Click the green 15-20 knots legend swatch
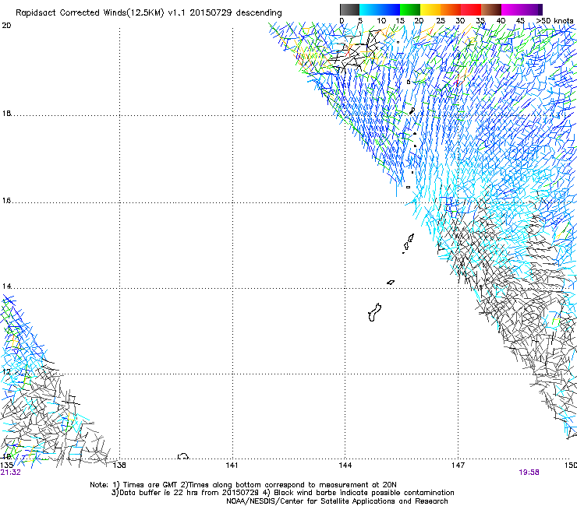577x506 pixels. tap(410, 9)
